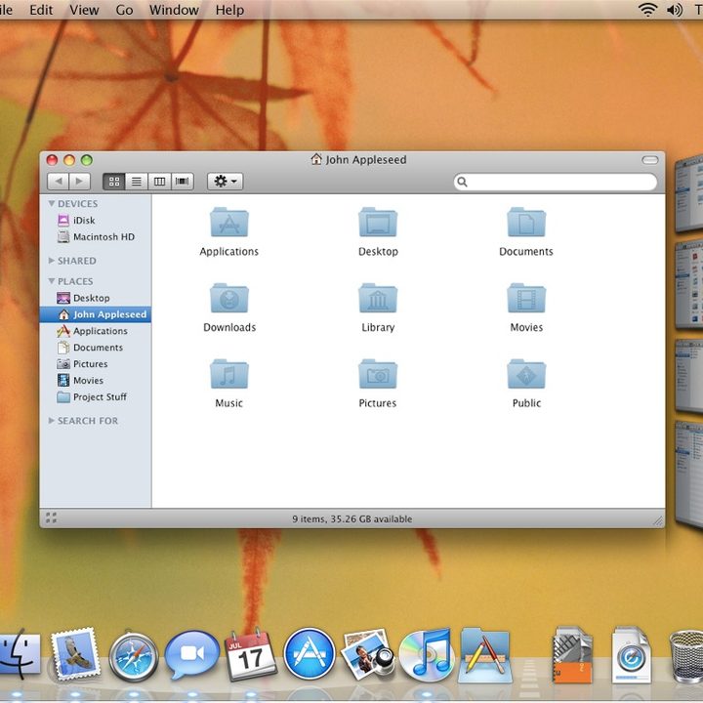Click the Finder search field
Image resolution: width=703 pixels, height=703 pixels.
556,182
